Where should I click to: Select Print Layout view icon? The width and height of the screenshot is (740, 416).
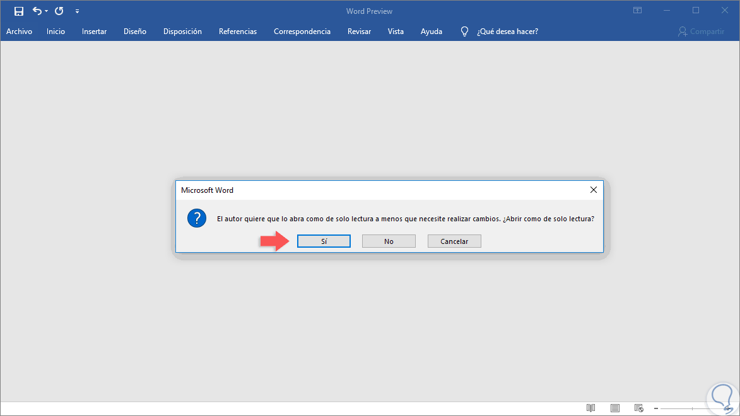(615, 408)
